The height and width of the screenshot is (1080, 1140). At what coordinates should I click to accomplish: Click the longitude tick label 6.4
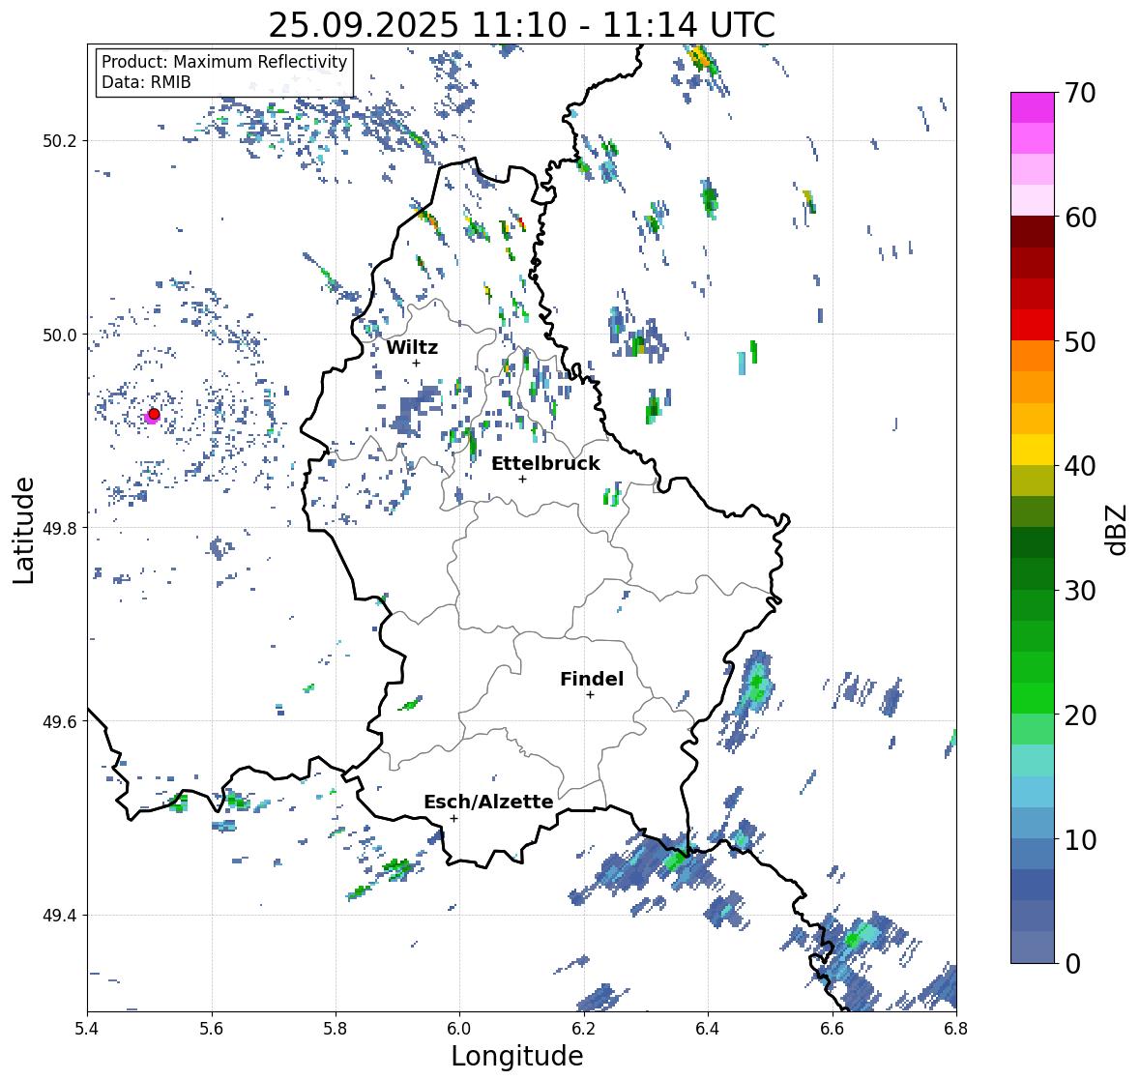(708, 1028)
